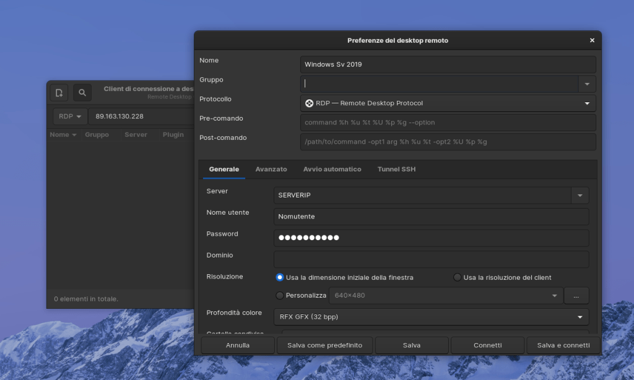
Task: Close the Preferenze del desktop remoto dialog
Action: tap(592, 40)
